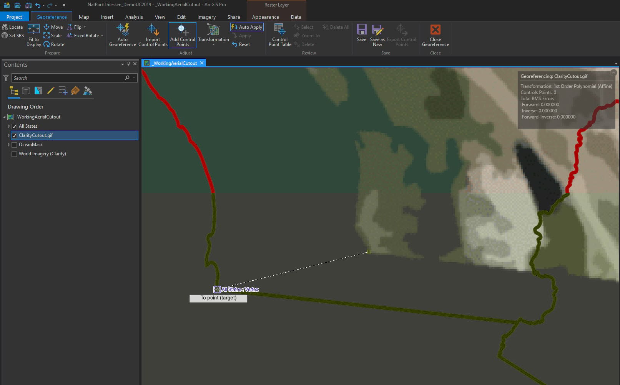Uncheck the ClarityCutout.gif layer checkbox

click(x=14, y=135)
